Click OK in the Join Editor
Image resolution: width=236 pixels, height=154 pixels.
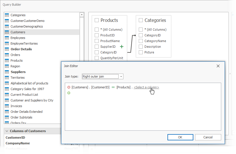(180, 137)
